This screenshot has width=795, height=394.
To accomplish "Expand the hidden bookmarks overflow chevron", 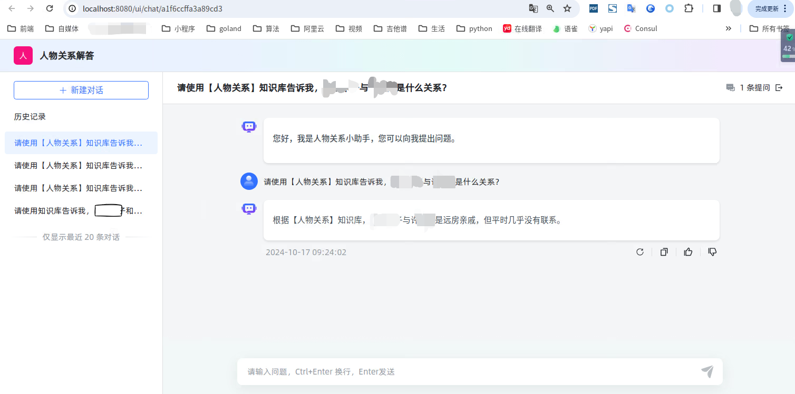I will tap(729, 28).
